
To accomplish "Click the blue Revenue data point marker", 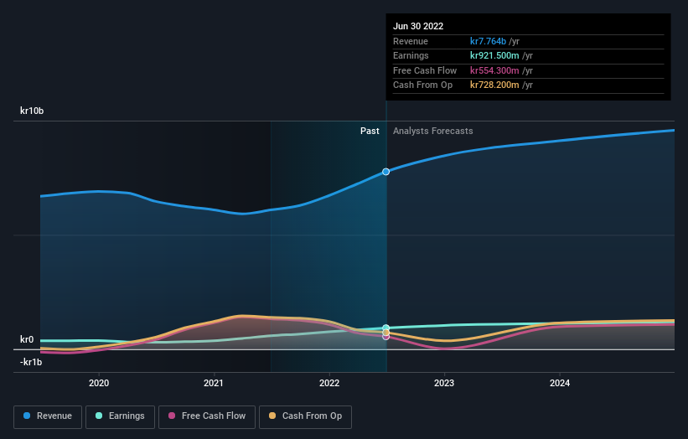I will (x=385, y=172).
